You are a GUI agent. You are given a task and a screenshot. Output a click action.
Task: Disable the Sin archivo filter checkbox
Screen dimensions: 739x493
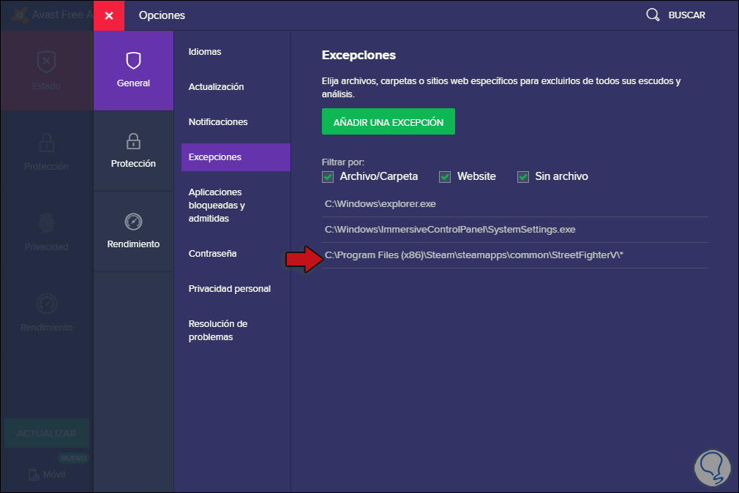tap(523, 176)
